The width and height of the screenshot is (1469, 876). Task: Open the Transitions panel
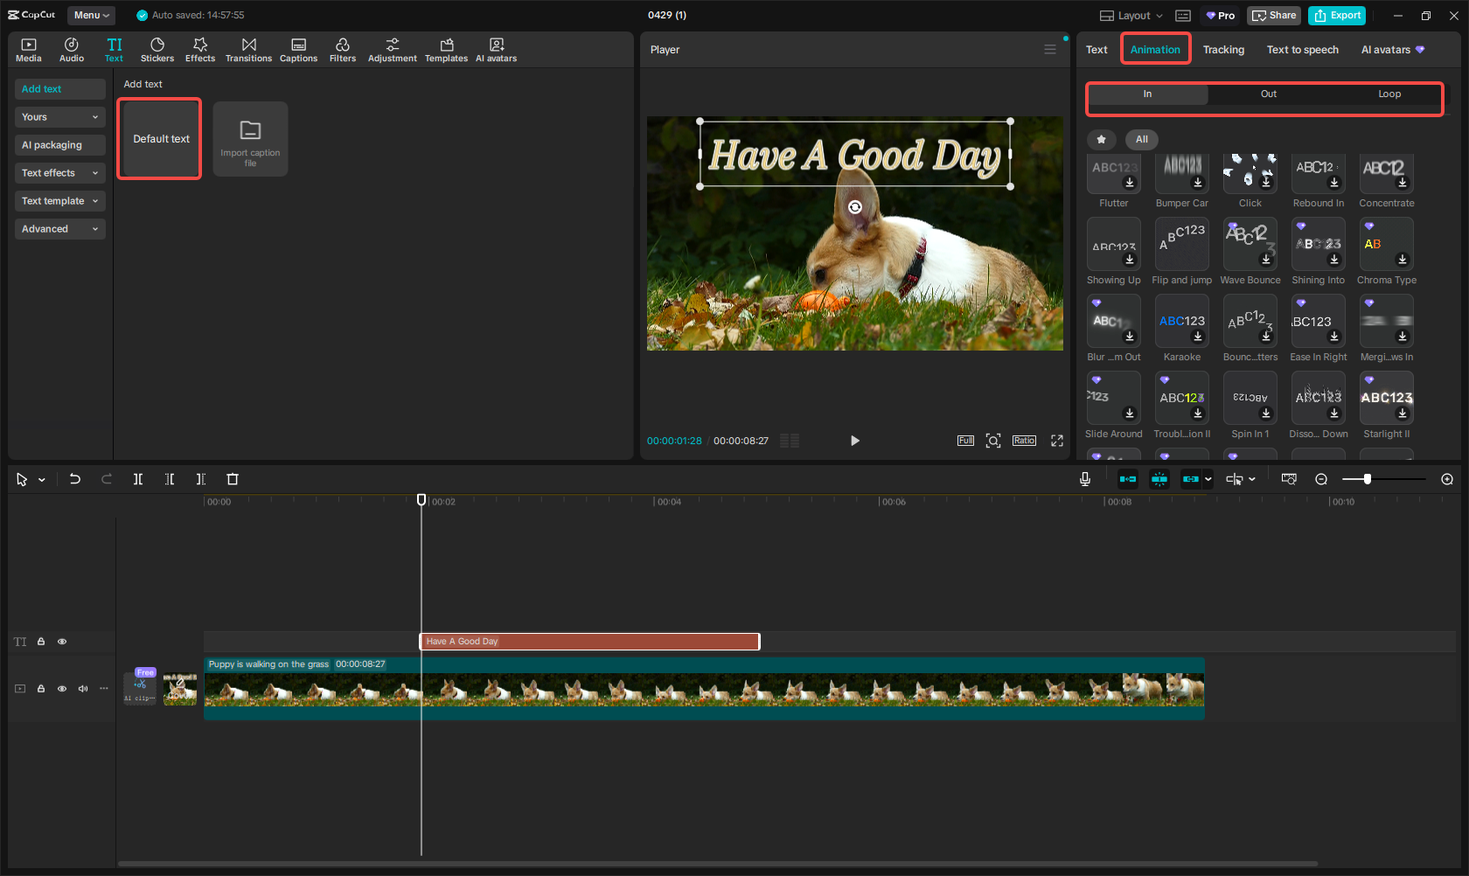[248, 49]
